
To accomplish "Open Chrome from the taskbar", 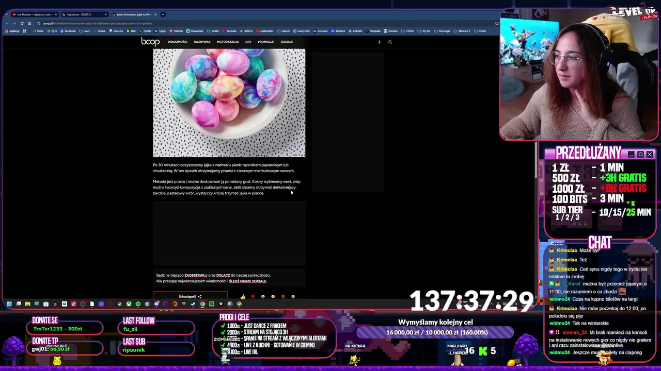I will tap(202, 304).
